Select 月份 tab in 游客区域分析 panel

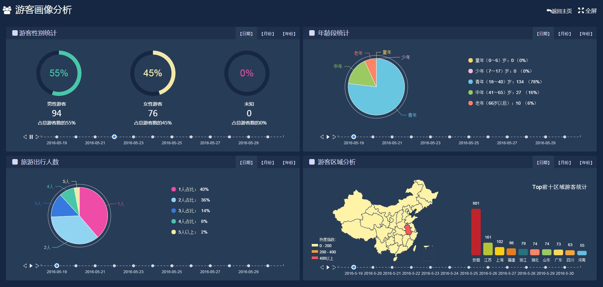[x=564, y=163]
